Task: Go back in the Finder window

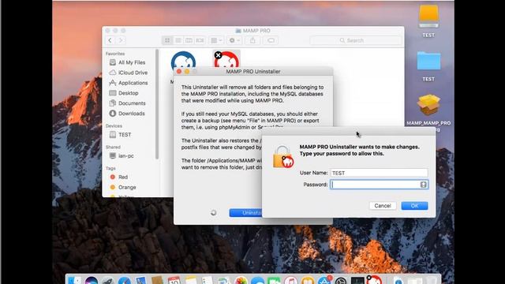Action: pos(110,40)
